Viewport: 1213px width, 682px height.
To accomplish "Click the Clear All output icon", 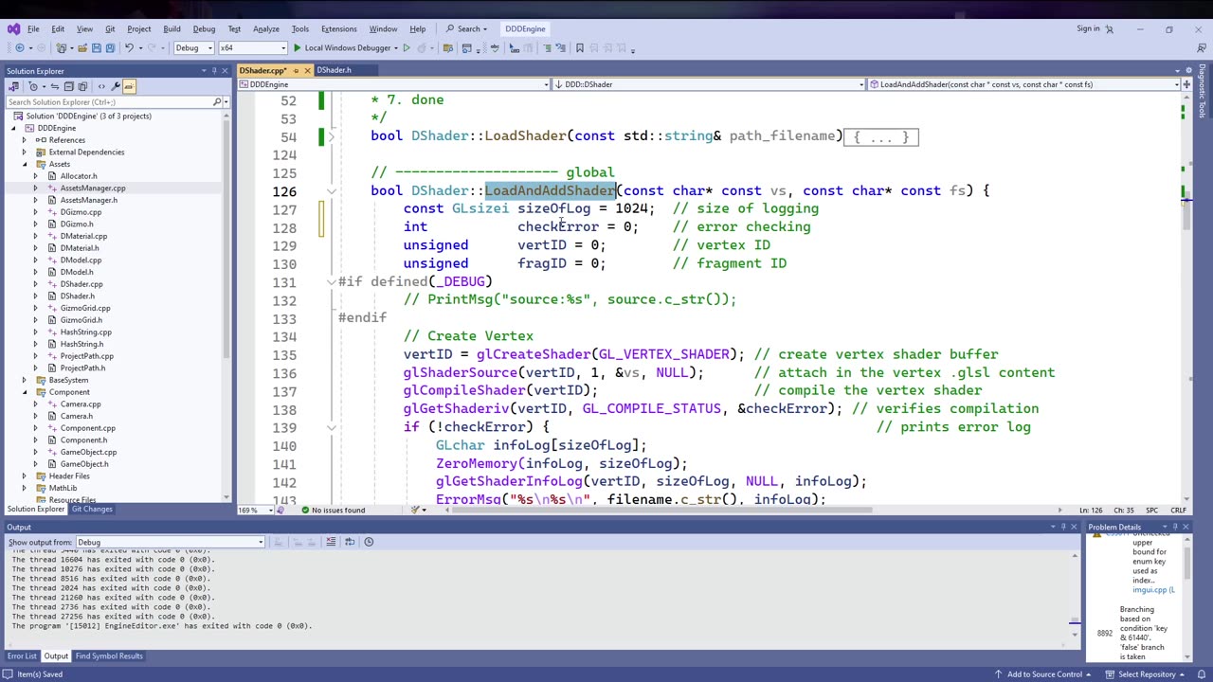I will [x=331, y=542].
